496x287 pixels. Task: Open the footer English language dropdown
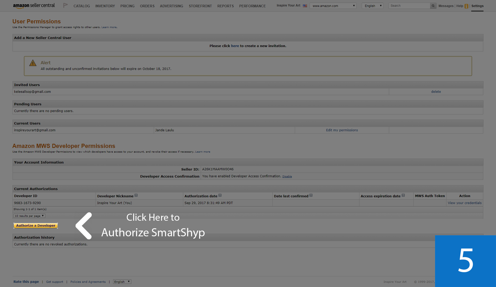pos(122,282)
